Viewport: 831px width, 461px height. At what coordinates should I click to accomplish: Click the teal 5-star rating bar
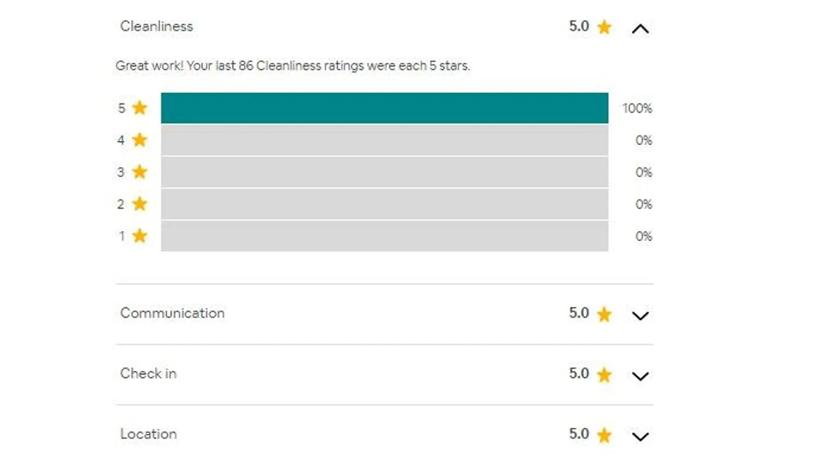pos(384,108)
